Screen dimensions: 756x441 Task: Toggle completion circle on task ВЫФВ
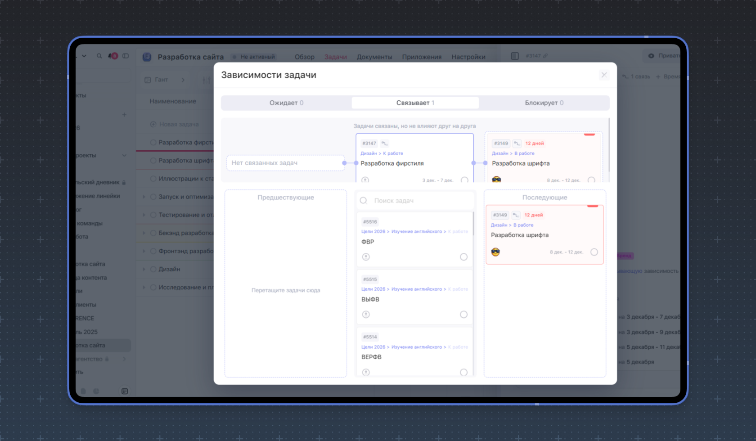click(x=463, y=315)
